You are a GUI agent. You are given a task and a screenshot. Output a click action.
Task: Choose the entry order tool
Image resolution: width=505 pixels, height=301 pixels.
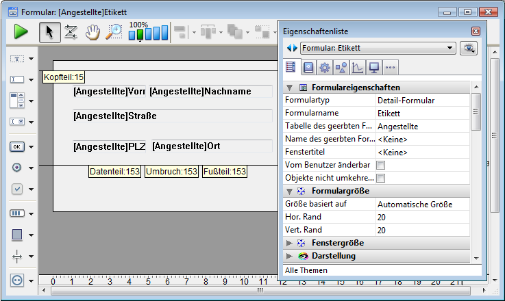71,31
